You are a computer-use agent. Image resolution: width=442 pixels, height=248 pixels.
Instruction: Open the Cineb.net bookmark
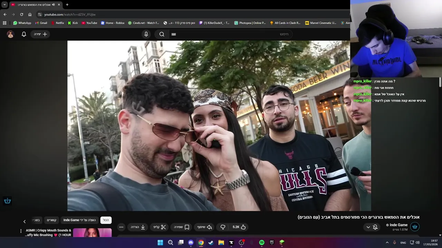click(144, 23)
